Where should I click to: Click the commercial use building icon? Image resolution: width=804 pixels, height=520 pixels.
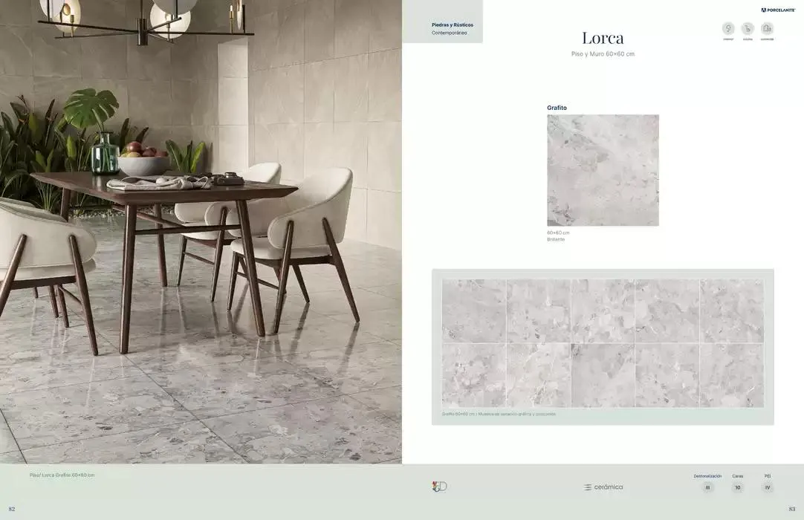coord(767,29)
